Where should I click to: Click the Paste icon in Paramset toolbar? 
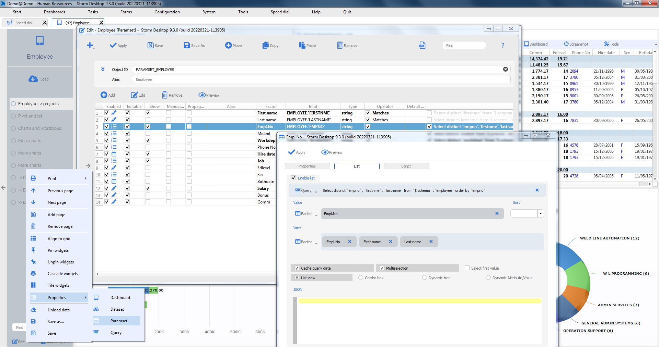coord(302,45)
